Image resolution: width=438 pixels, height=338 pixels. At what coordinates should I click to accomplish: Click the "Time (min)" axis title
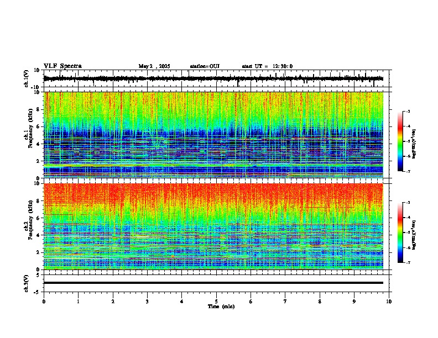(x=221, y=307)
